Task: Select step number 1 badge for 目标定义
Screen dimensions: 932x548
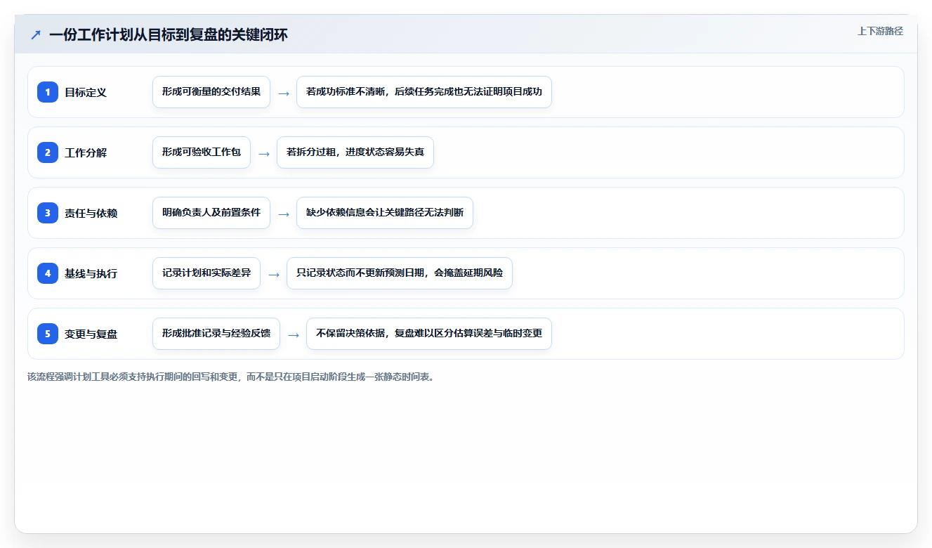Action: [x=48, y=92]
